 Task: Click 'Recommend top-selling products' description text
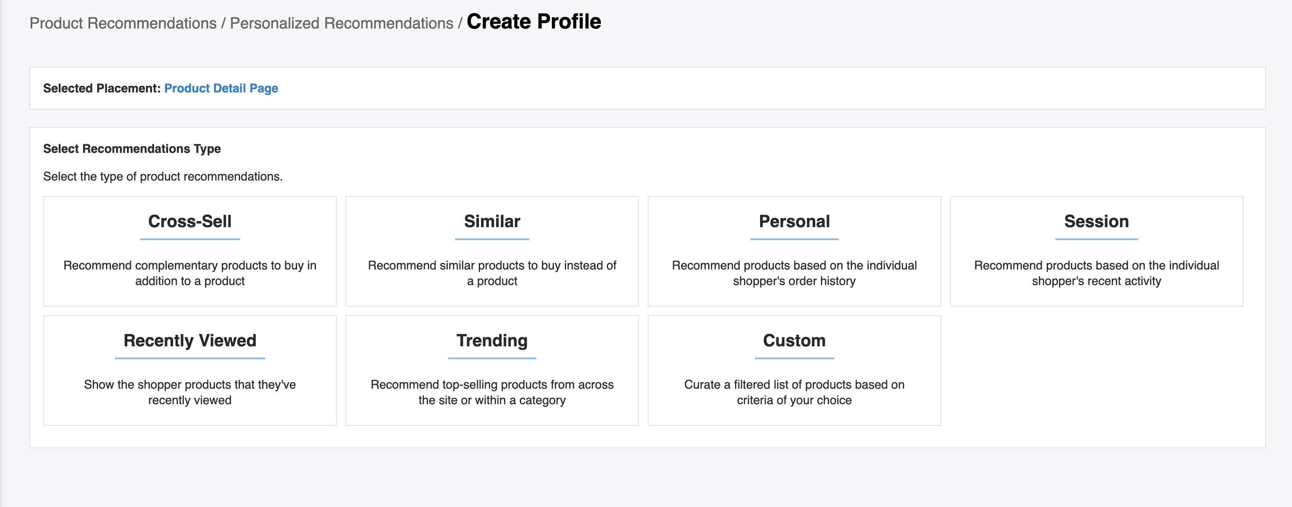click(x=491, y=392)
